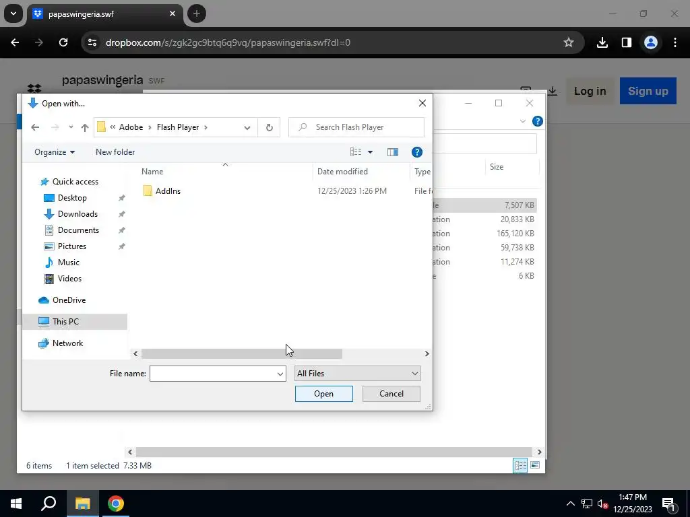This screenshot has width=690, height=517.
Task: Sort by Date modified column
Action: (x=342, y=172)
